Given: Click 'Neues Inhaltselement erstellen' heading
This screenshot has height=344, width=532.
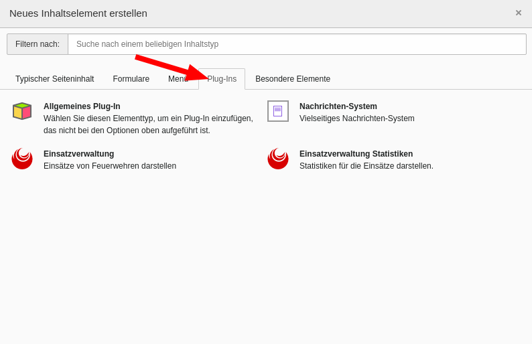Looking at the screenshot, I should 78,13.
